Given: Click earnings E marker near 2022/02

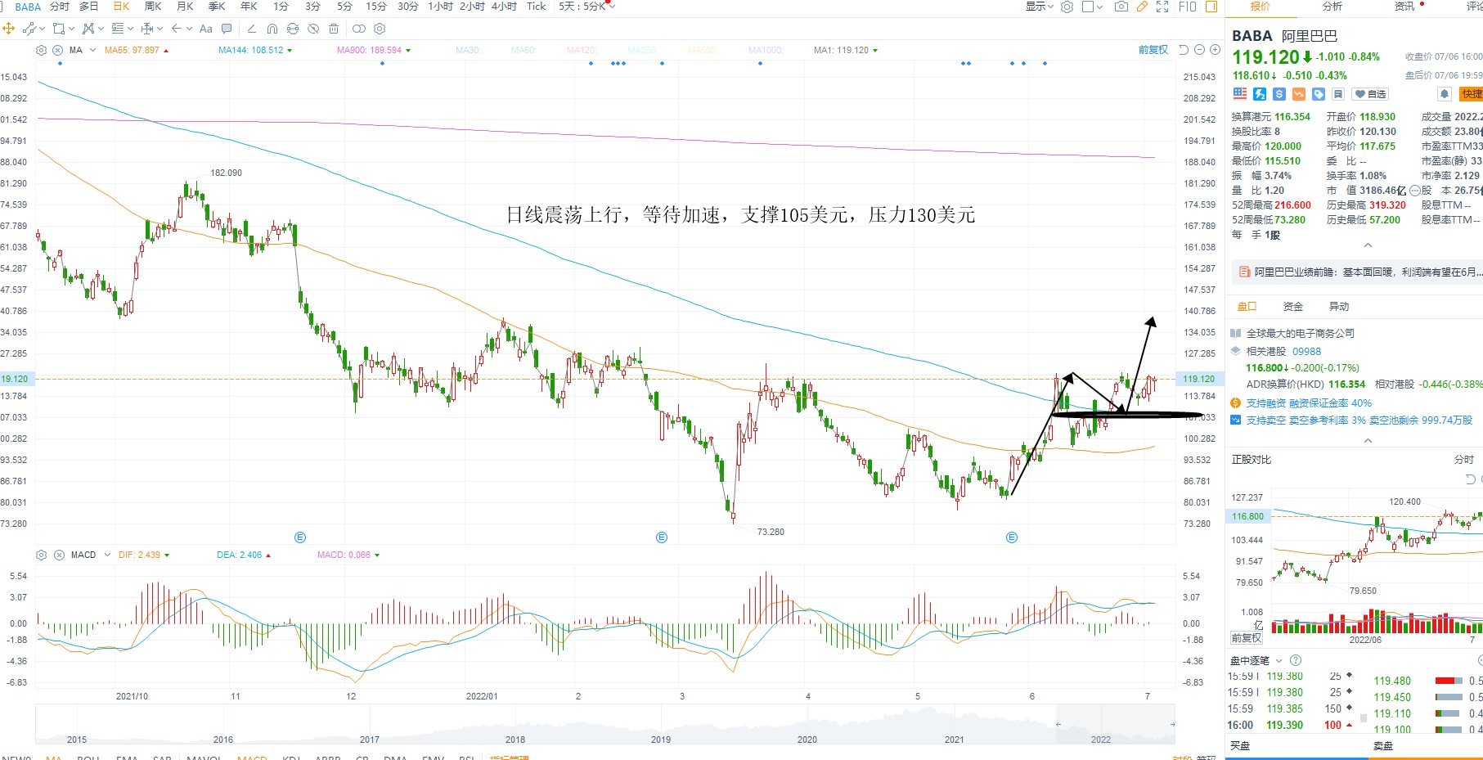Looking at the screenshot, I should pyautogui.click(x=662, y=537).
